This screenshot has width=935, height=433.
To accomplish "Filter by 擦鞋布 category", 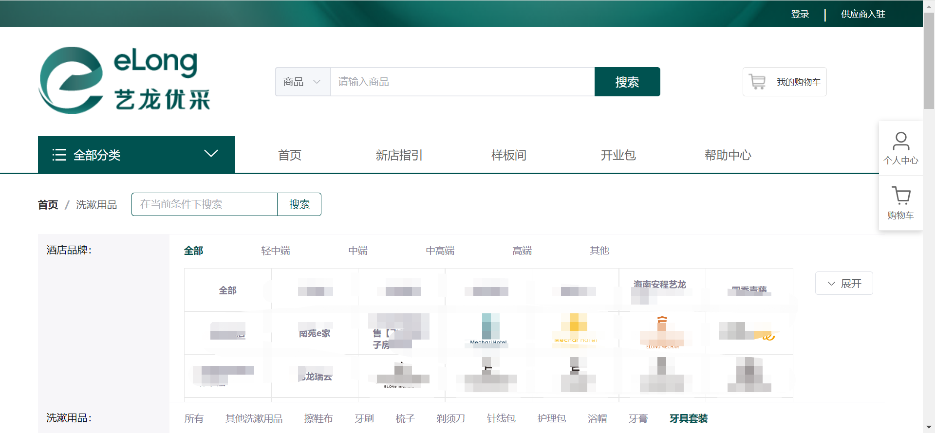I will point(318,418).
